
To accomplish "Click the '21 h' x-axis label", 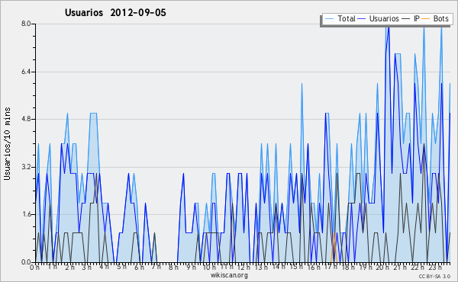I will [399, 267].
